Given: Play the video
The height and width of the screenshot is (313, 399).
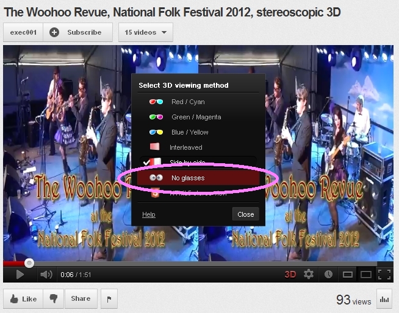Looking at the screenshot, I should coord(20,275).
